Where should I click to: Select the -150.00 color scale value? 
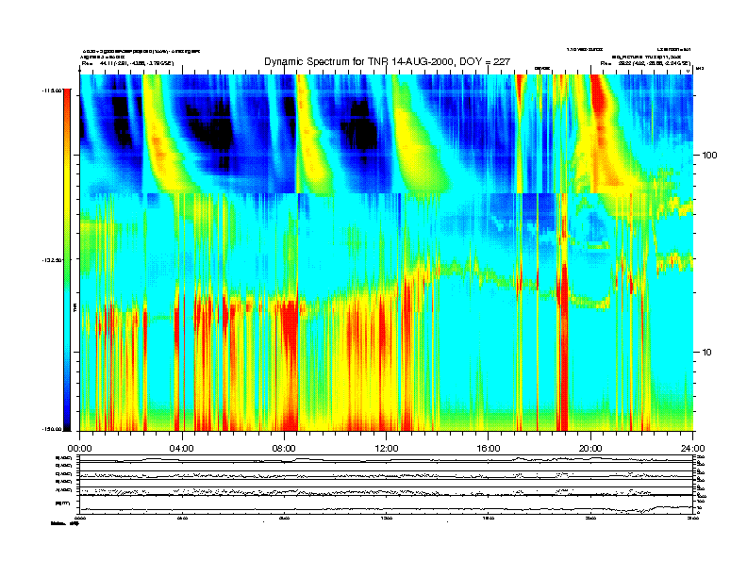(52, 429)
